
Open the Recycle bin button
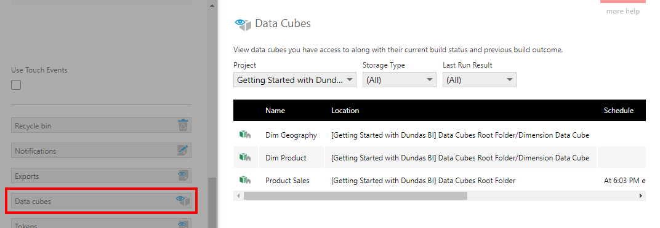coord(101,125)
